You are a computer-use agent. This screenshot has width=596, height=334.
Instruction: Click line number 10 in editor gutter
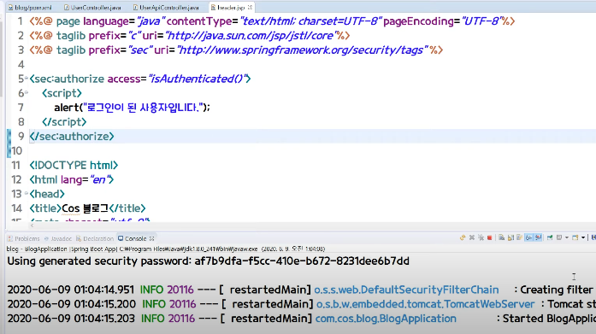(x=17, y=151)
